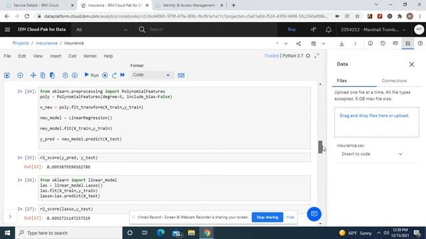Open the Cell menu

73,56
